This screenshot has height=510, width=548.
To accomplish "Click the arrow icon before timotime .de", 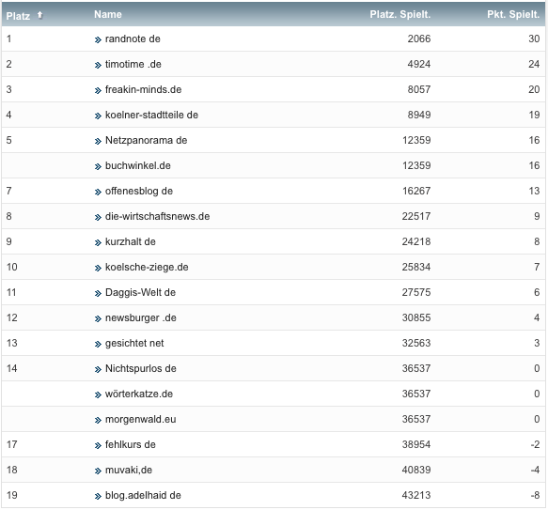I will pyautogui.click(x=98, y=65).
